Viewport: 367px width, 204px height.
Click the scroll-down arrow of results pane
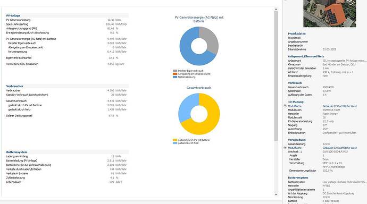coord(276,194)
